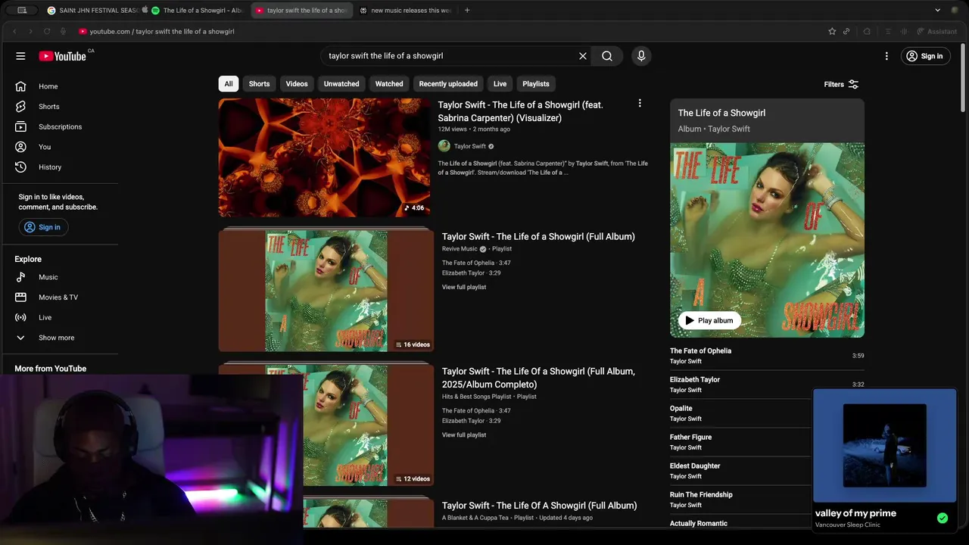Open the YouTube hamburger guide menu
Image resolution: width=969 pixels, height=545 pixels.
click(x=20, y=56)
